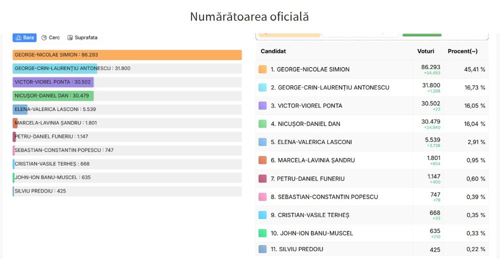Viewport: 500px width, 259px height.
Task: Click the orange swatch for George-Nicolae Simion
Action: (262, 69)
